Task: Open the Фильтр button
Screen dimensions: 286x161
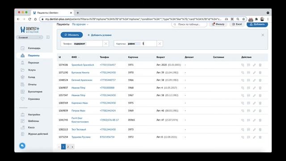Action: [x=218, y=24]
